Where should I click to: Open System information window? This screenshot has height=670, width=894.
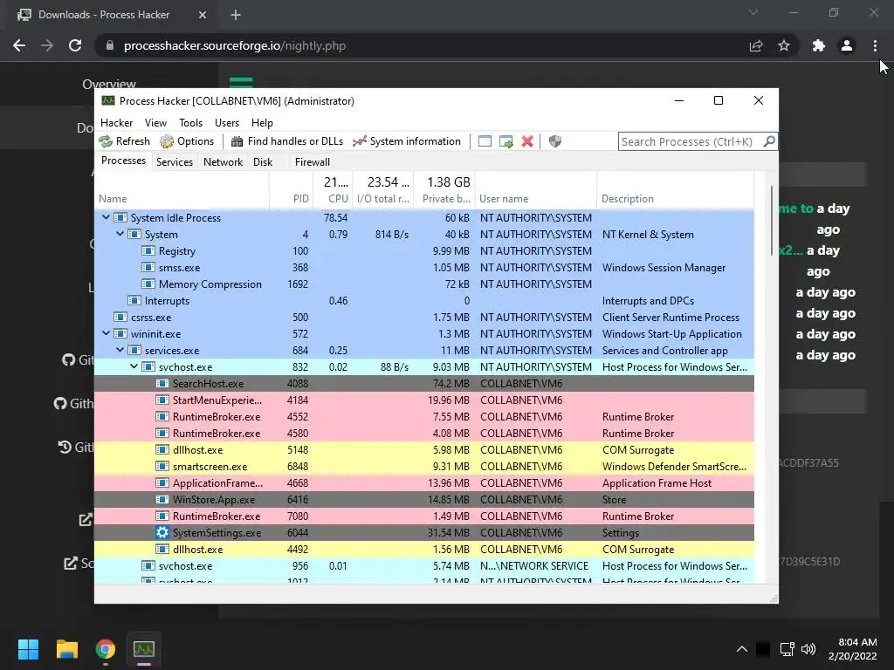[407, 141]
